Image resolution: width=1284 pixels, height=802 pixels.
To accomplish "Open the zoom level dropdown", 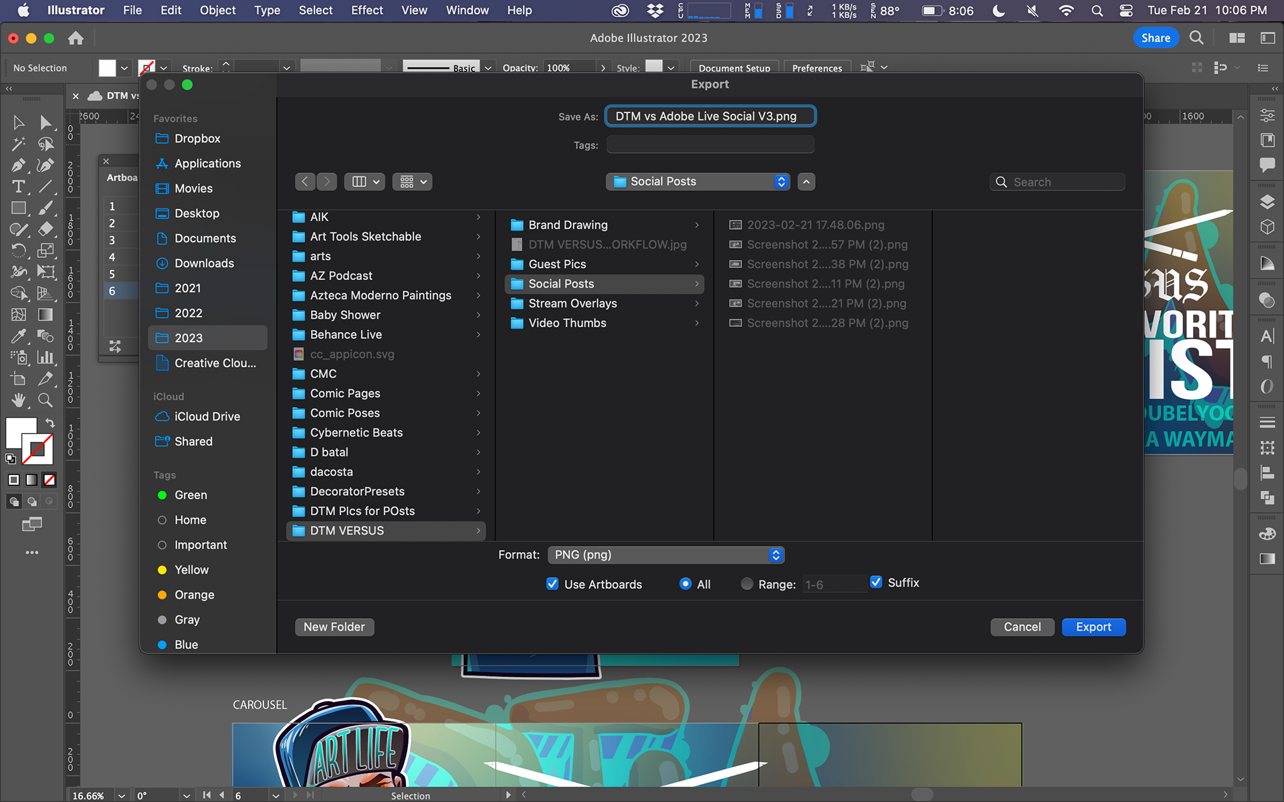I will coord(121,795).
